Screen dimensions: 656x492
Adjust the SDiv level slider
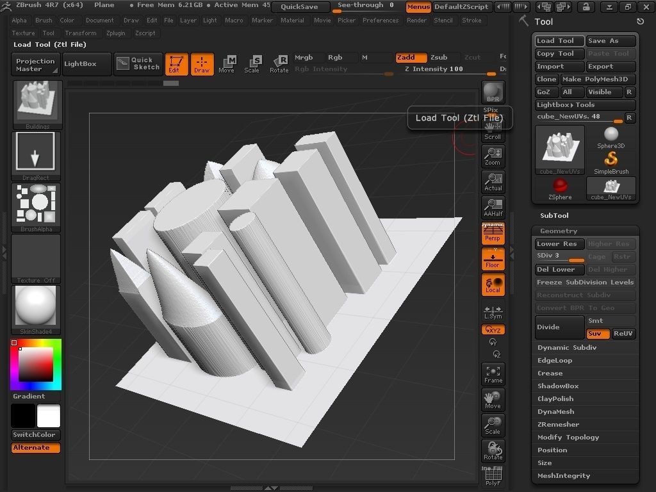point(559,256)
